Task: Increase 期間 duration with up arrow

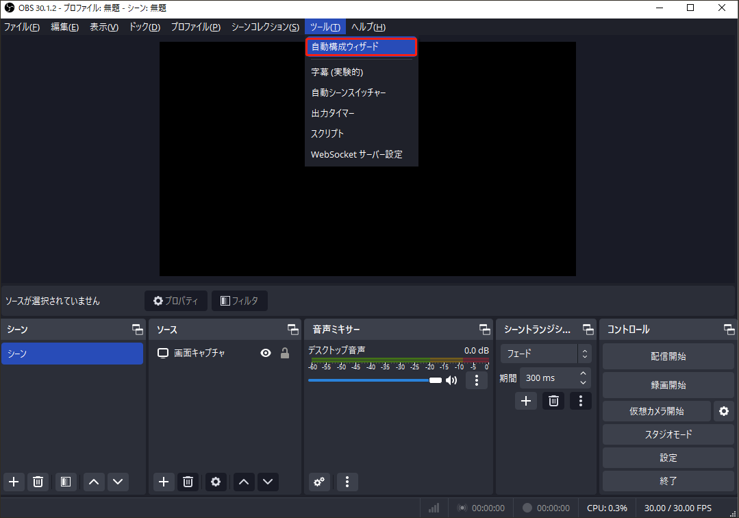Action: pyautogui.click(x=584, y=373)
